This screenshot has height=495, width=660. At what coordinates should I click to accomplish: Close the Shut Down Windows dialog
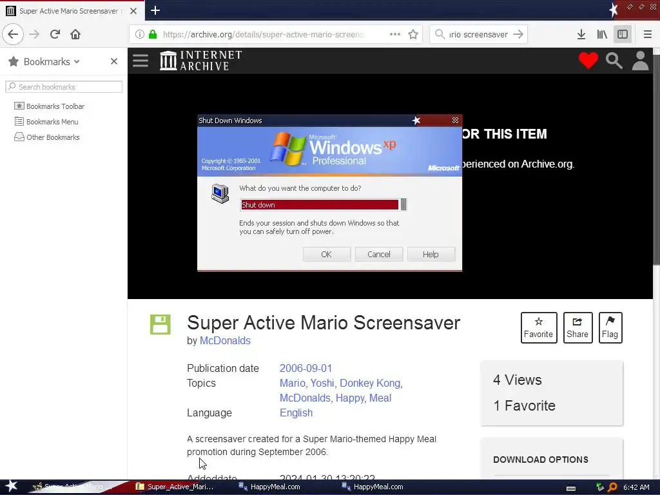click(455, 121)
